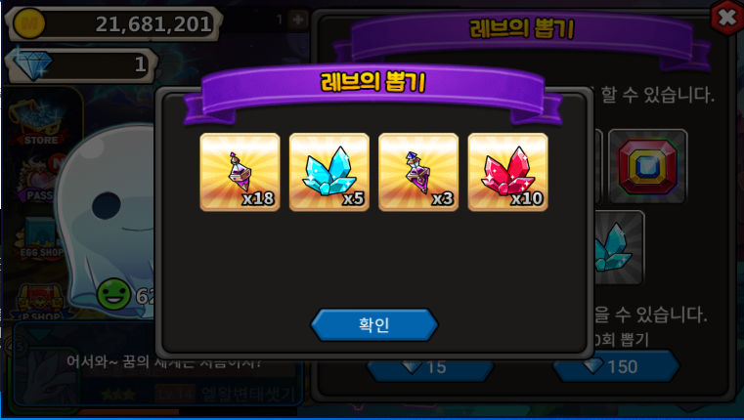Close the draw window with red X

(x=727, y=18)
